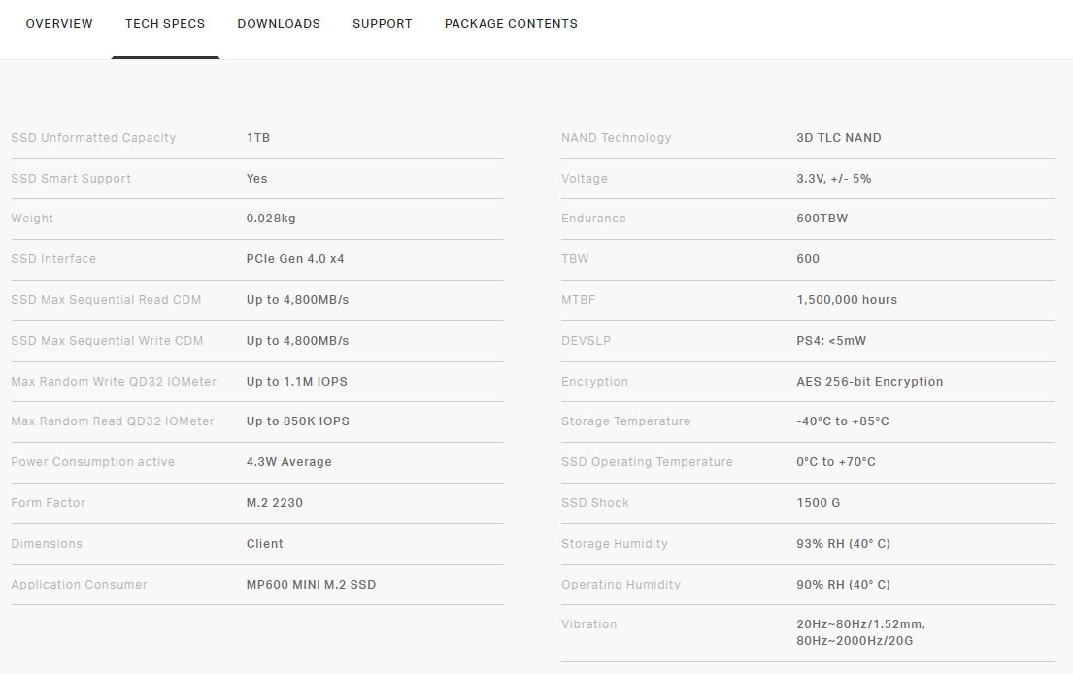Click the 'M.2 2230' value

pyautogui.click(x=275, y=503)
